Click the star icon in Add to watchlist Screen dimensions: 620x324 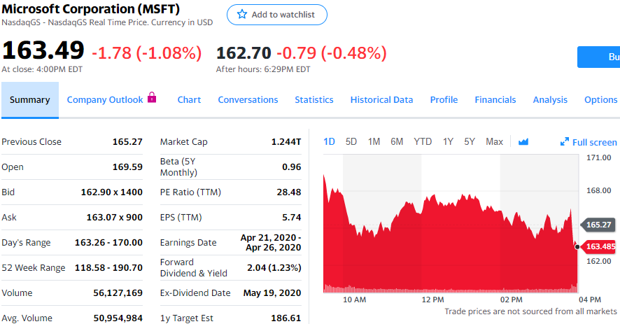click(242, 15)
